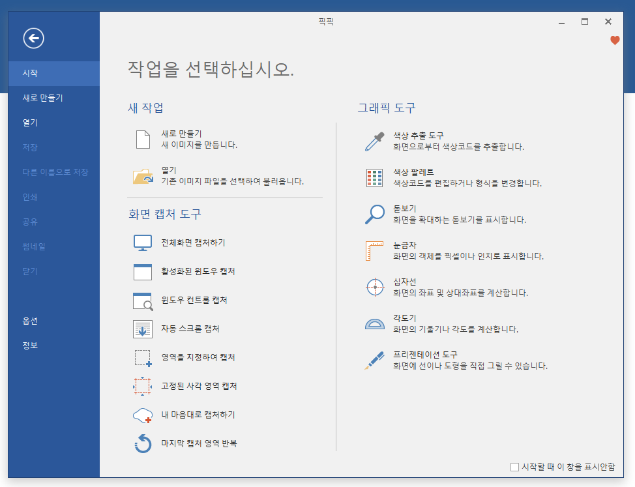The width and height of the screenshot is (635, 487).
Task: Click the 각도기 title text
Action: point(405,318)
